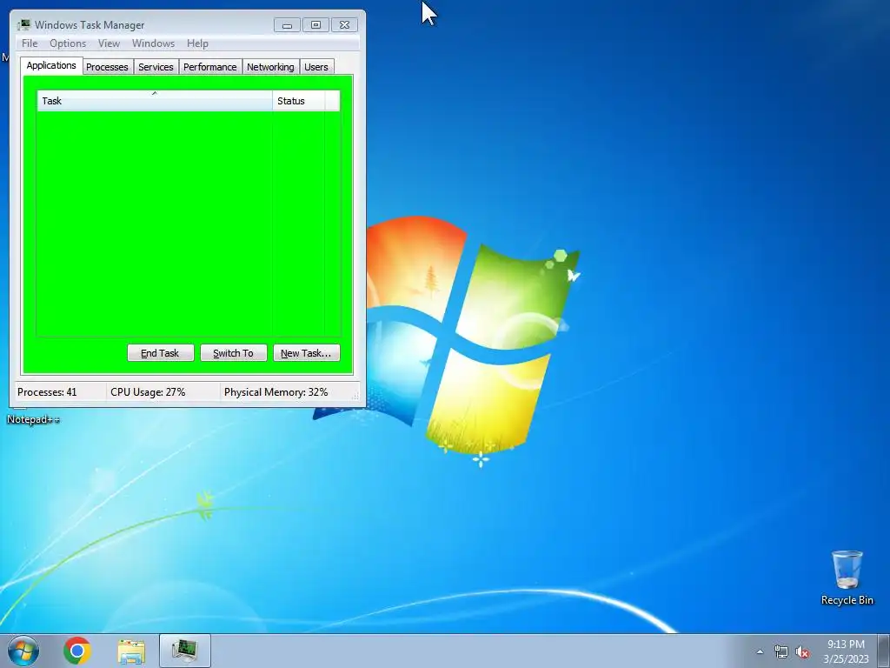Switch to the Services tab
Screen dimensions: 890x668
(x=156, y=67)
